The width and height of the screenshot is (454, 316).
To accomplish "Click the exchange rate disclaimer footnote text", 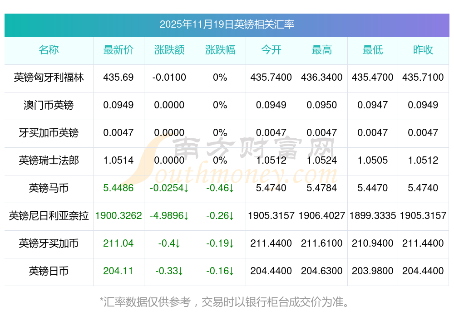I will [227, 301].
